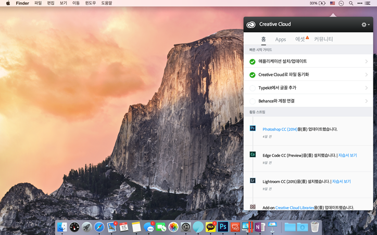Launch Safari from the Dock
This screenshot has width=377, height=235.
[x=99, y=227]
